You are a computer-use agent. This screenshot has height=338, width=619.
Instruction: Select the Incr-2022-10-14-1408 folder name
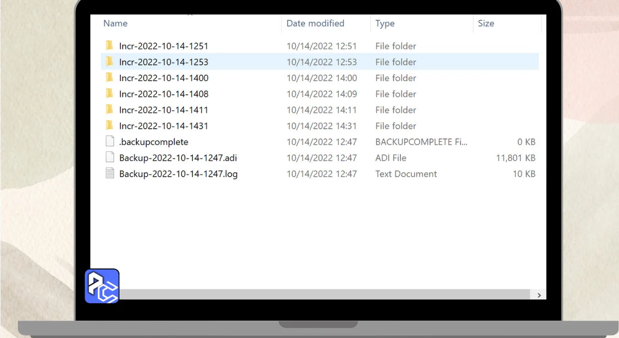[x=163, y=94]
